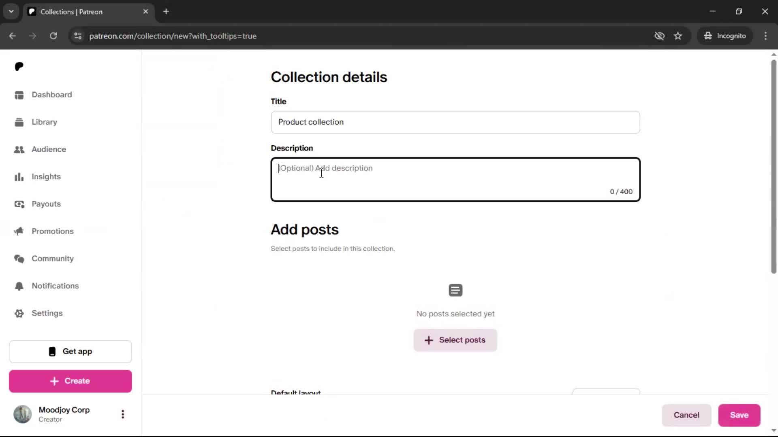778x437 pixels.
Task: Open the Audience people icon
Action: coord(19,150)
